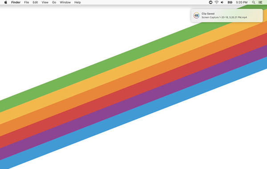The height and width of the screenshot is (169, 267).
Task: Click the screen recorder menu bar icon
Action: tap(210, 2)
